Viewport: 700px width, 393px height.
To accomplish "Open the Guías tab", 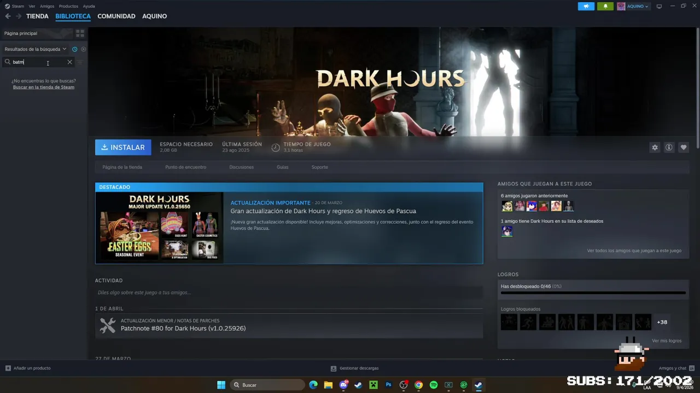I will tap(282, 167).
